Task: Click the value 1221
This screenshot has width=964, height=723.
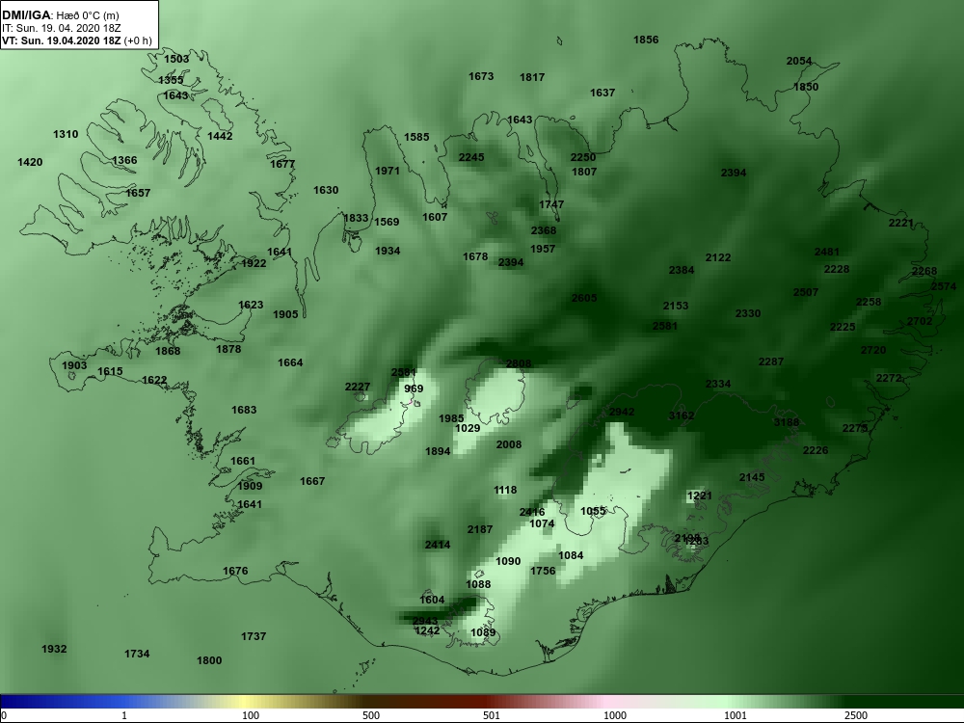Action: click(x=699, y=495)
